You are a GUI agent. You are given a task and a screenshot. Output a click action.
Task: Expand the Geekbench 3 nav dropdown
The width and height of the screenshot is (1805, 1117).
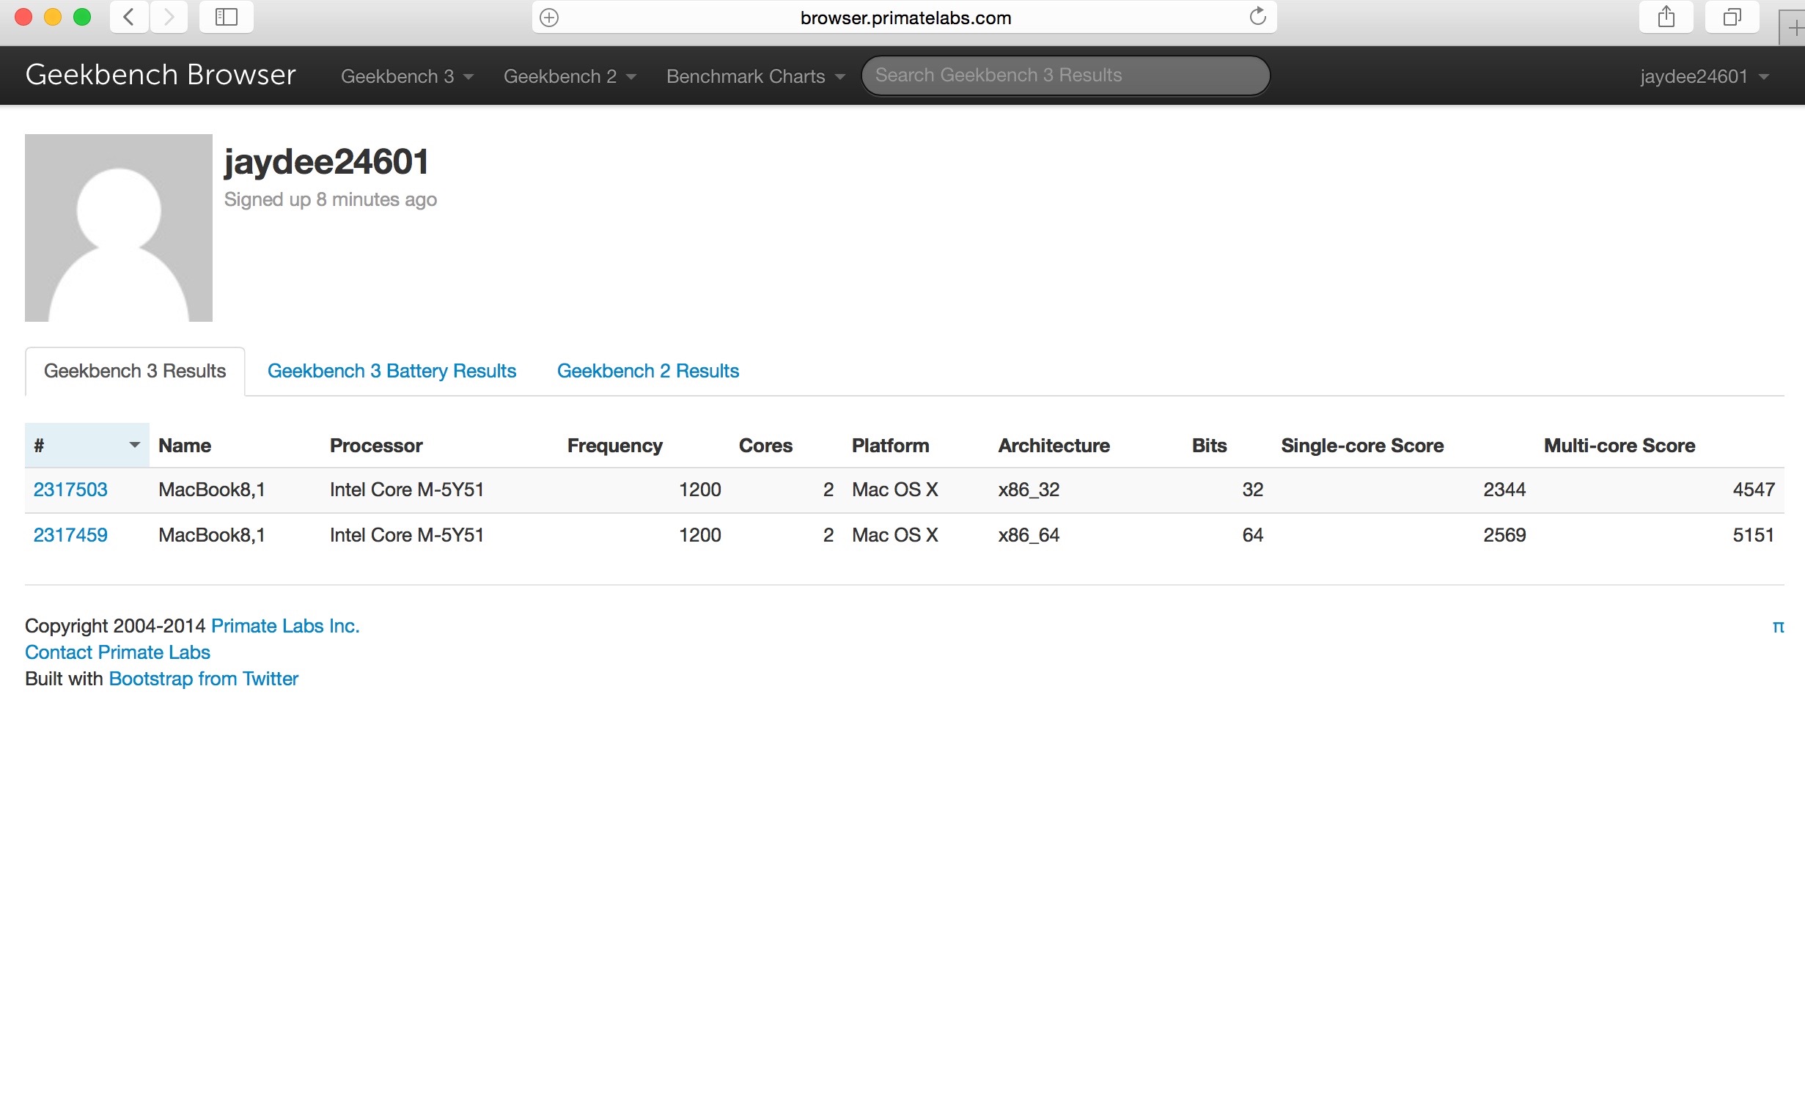(x=406, y=76)
